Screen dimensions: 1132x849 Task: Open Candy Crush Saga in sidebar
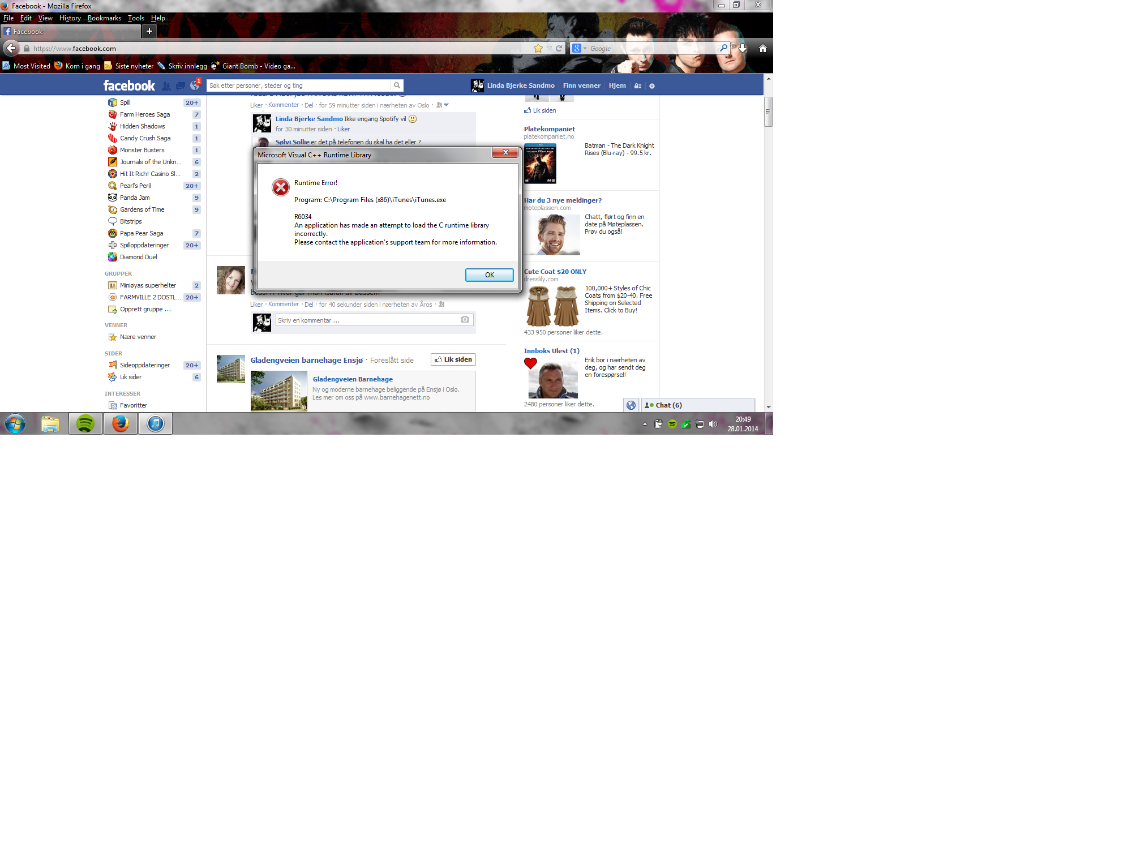click(145, 138)
